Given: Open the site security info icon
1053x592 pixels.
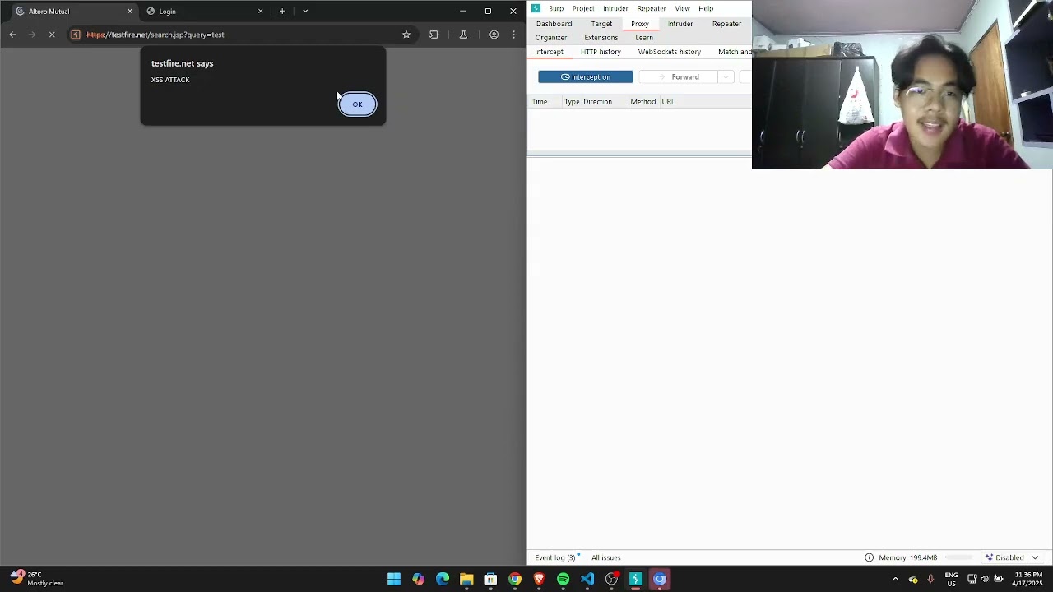Looking at the screenshot, I should click(x=76, y=35).
